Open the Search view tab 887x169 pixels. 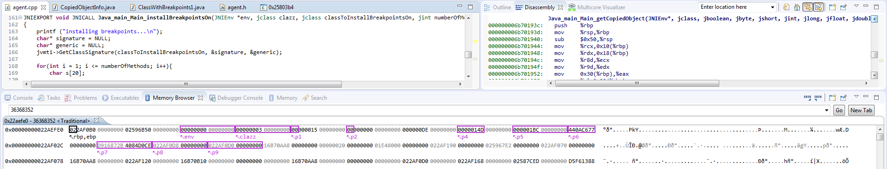click(315, 98)
